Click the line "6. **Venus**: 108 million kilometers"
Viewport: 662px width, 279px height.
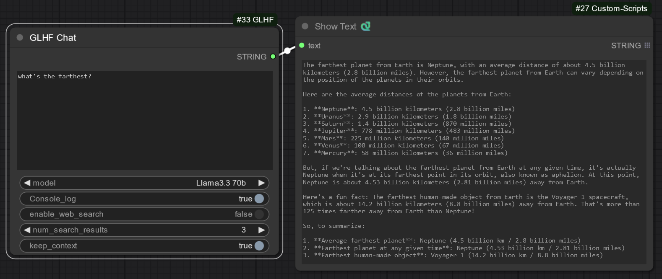[x=403, y=145]
